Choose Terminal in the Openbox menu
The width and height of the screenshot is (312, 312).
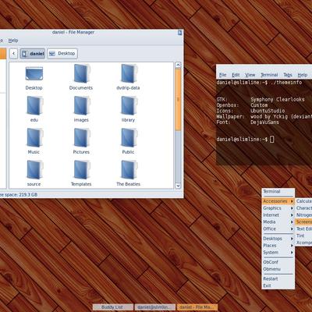(x=278, y=191)
